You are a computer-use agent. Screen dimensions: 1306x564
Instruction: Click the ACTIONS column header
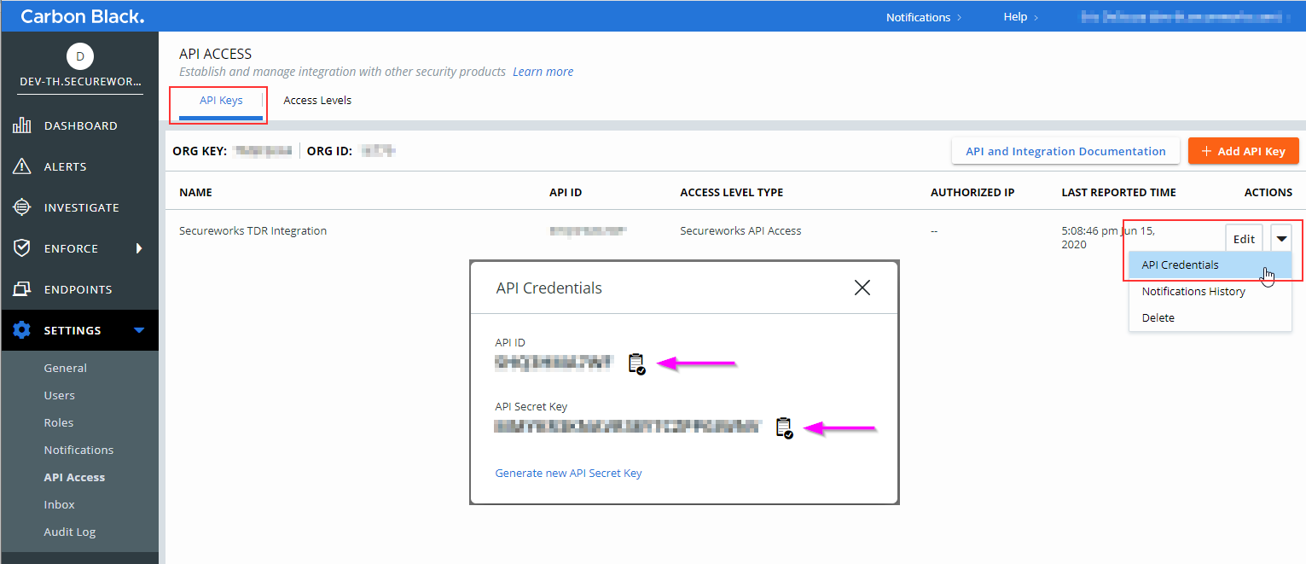pos(1268,192)
